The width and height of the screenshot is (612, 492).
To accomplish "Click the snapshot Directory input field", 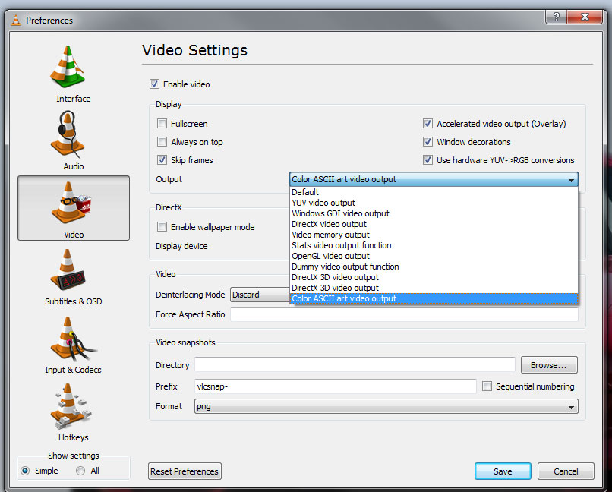I will coord(355,364).
